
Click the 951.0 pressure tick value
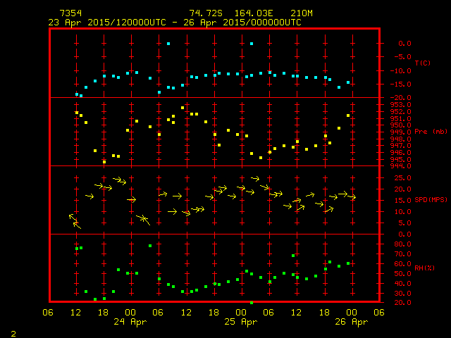pos(401,118)
